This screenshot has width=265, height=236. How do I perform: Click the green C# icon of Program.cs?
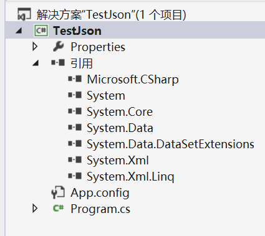[58, 208]
